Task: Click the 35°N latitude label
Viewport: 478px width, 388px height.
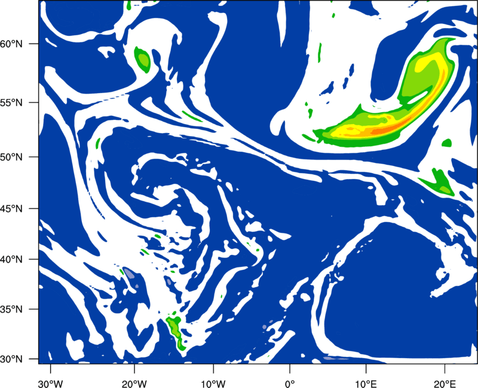Action: tap(11, 309)
